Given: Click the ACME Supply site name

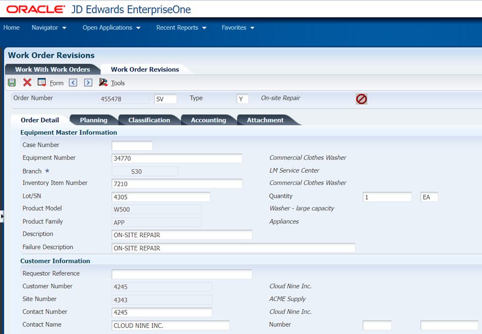Looking at the screenshot, I should click(x=288, y=299).
